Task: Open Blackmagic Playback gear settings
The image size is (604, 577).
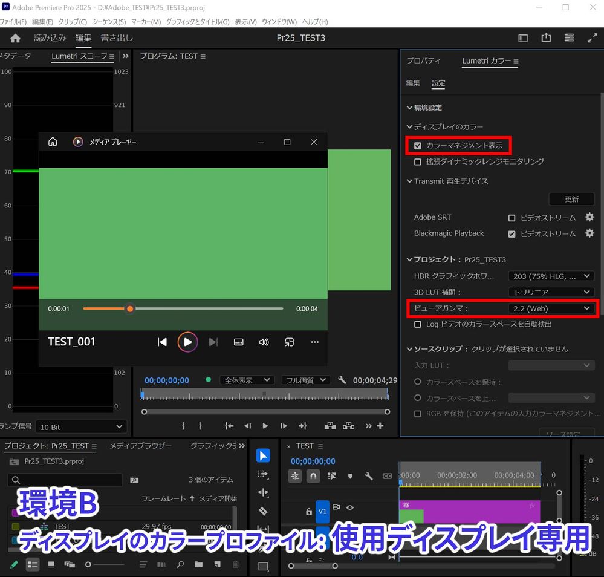Action: coord(589,233)
